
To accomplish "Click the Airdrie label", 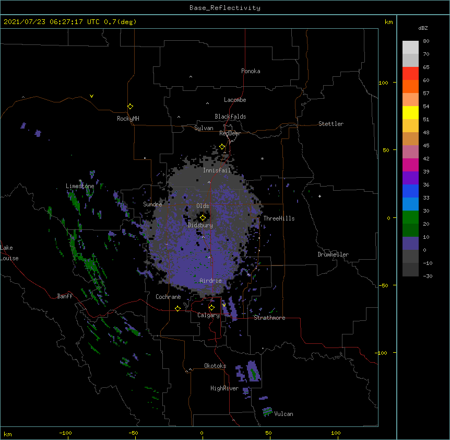I will pos(211,281).
